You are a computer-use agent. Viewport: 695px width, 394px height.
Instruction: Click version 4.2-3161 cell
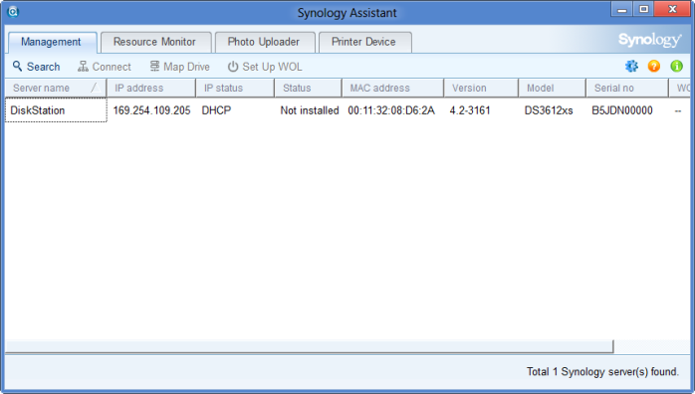pyautogui.click(x=470, y=110)
